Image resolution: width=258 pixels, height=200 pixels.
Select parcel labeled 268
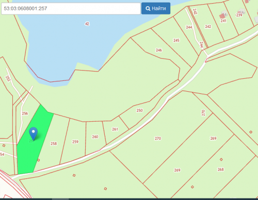click(x=221, y=170)
